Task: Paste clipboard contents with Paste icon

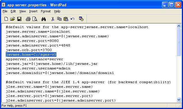Action: pyautogui.click(x=66, y=19)
